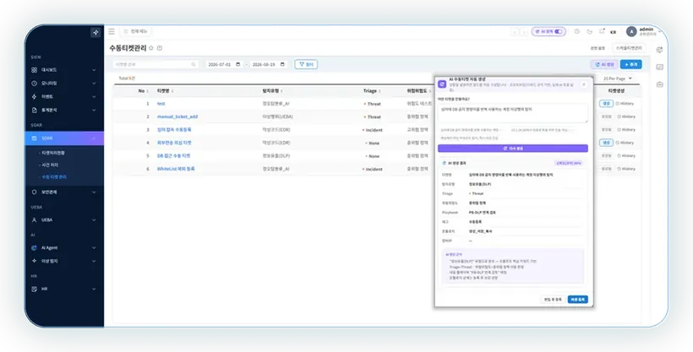
Task: Click the ticket name search input field
Action: pos(155,64)
